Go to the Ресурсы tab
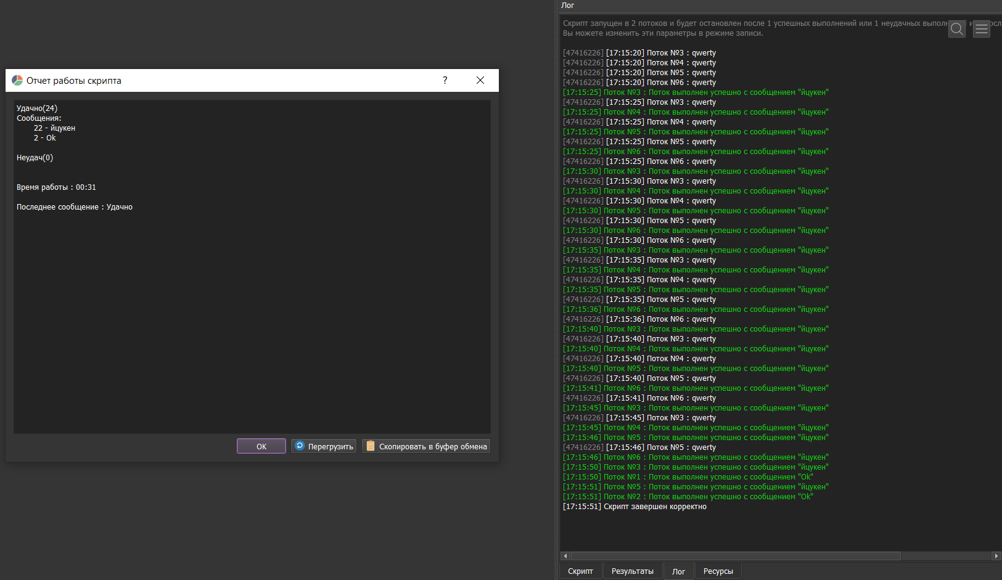1002x580 pixels. [718, 571]
